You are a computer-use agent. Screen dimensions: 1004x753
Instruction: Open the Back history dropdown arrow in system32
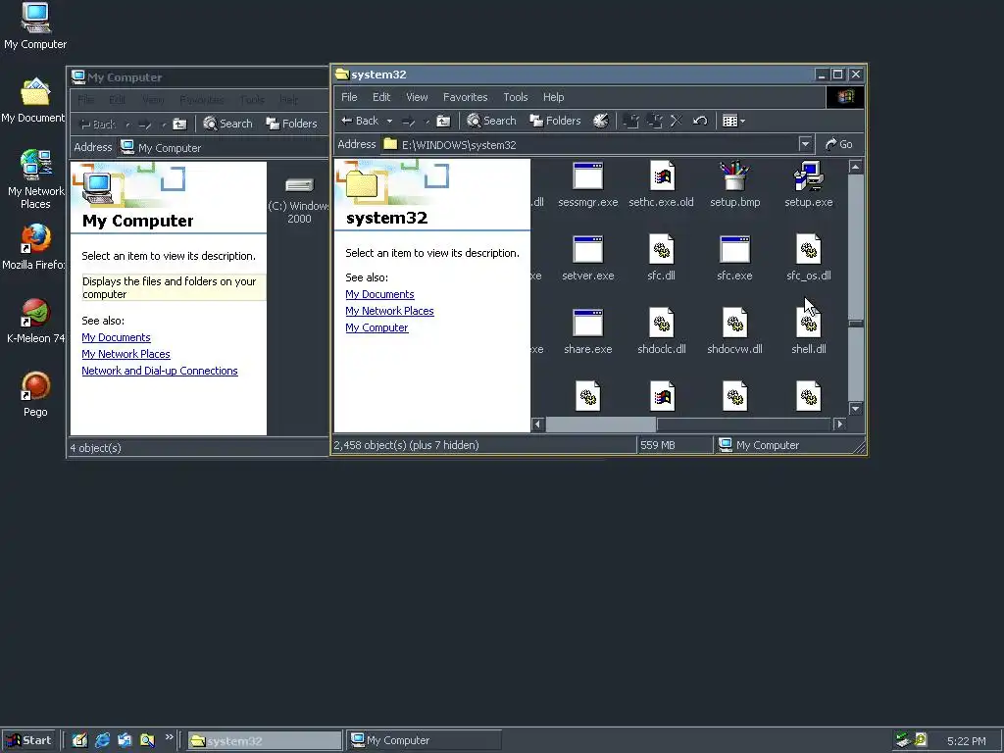point(388,121)
